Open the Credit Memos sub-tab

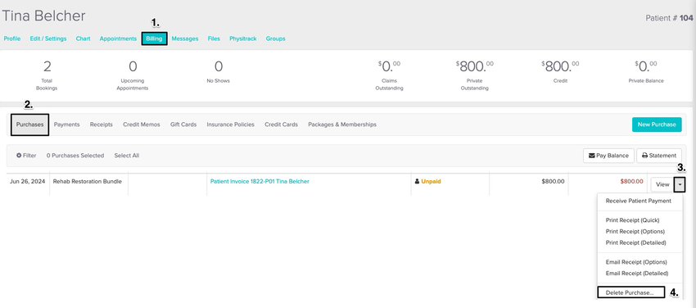click(141, 125)
